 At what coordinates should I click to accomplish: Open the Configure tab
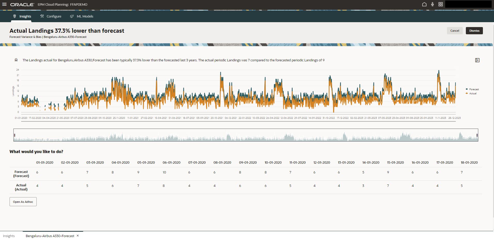point(51,16)
